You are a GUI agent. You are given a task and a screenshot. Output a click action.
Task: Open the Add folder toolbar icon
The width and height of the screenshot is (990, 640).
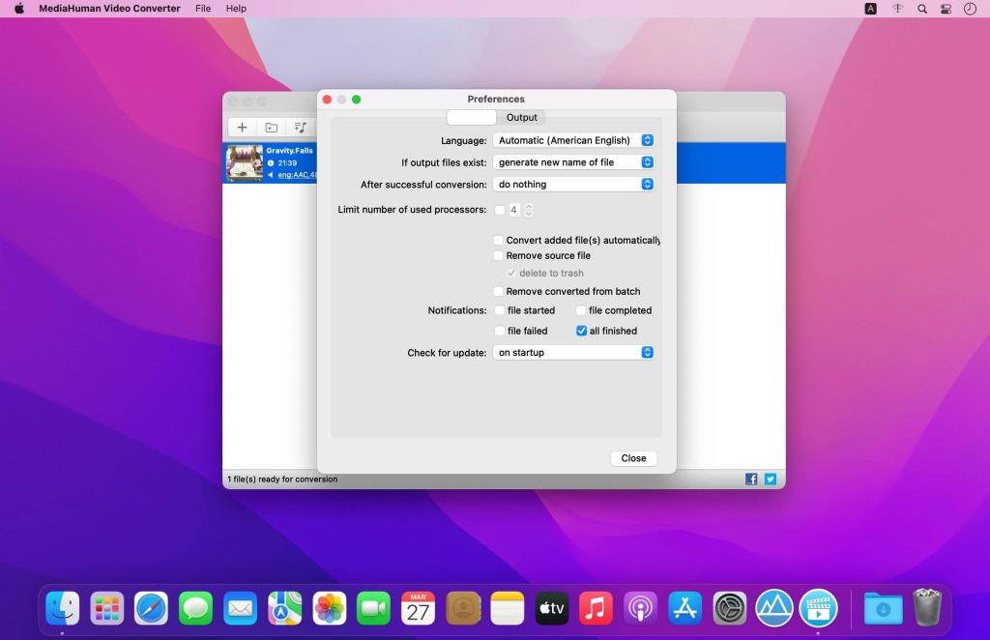click(271, 127)
